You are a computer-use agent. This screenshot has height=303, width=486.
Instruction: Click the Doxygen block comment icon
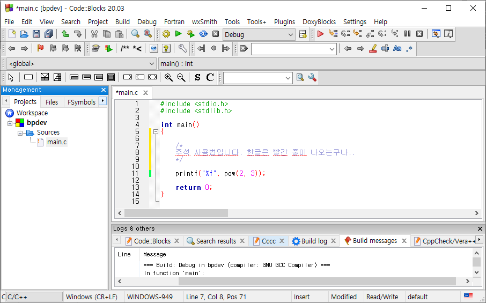coord(125,48)
